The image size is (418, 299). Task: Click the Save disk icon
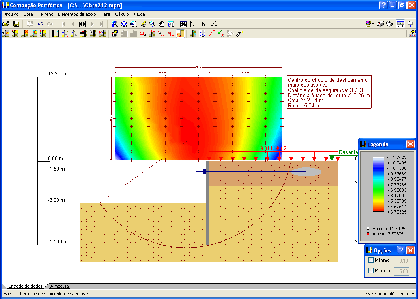[x=16, y=24]
